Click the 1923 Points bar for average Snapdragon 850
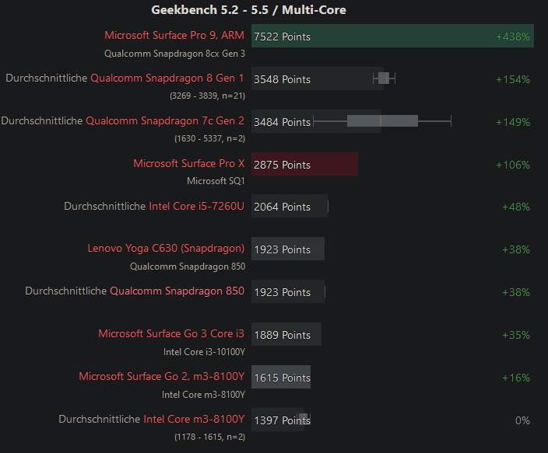Screen dimensions: 548x453 [x=288, y=291]
